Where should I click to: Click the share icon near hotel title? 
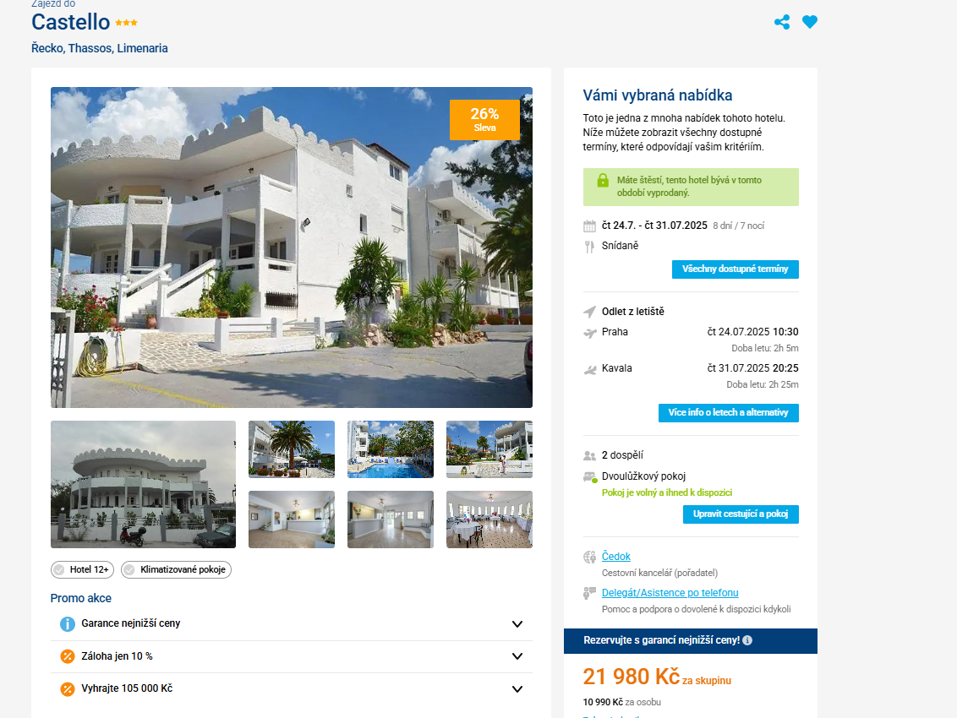click(782, 22)
